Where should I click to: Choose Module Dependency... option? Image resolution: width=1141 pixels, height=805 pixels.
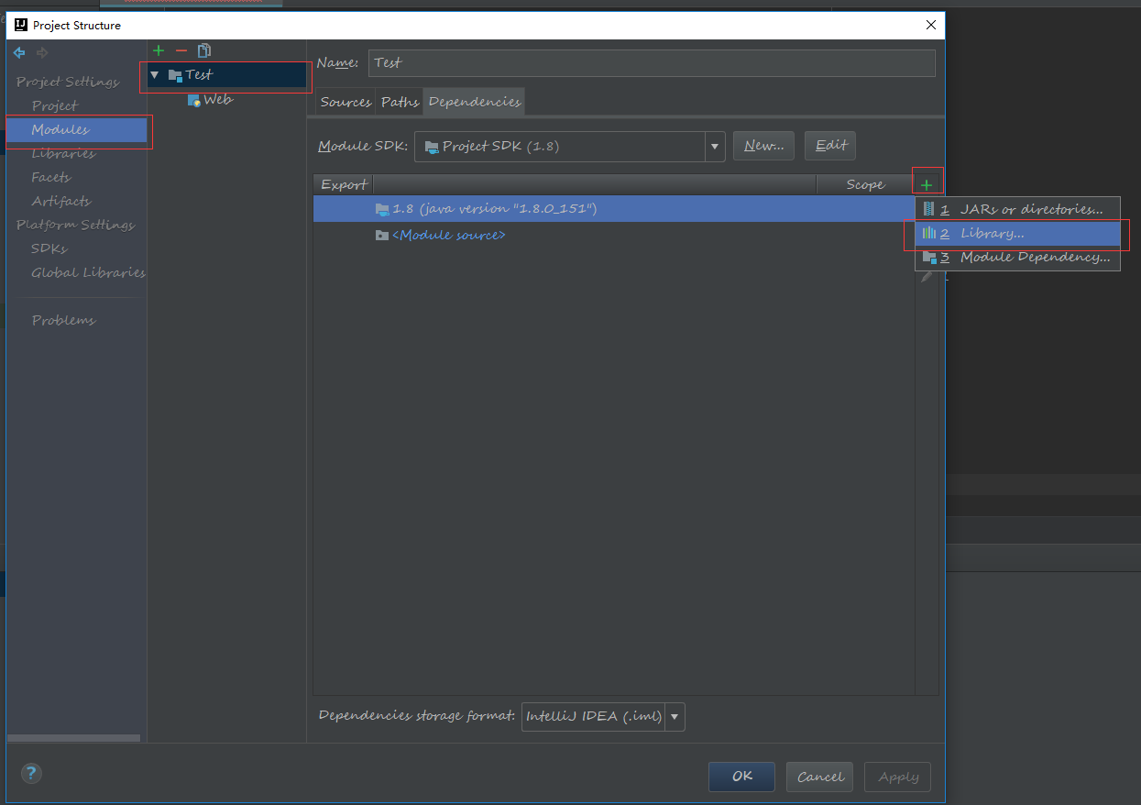1017,258
